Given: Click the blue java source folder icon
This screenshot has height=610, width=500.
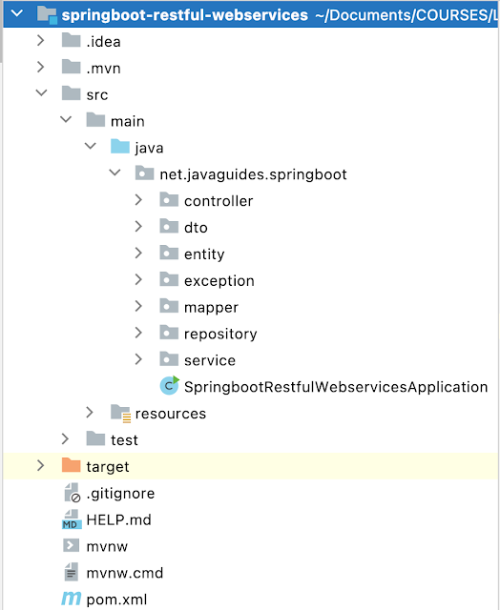Looking at the screenshot, I should [x=120, y=146].
